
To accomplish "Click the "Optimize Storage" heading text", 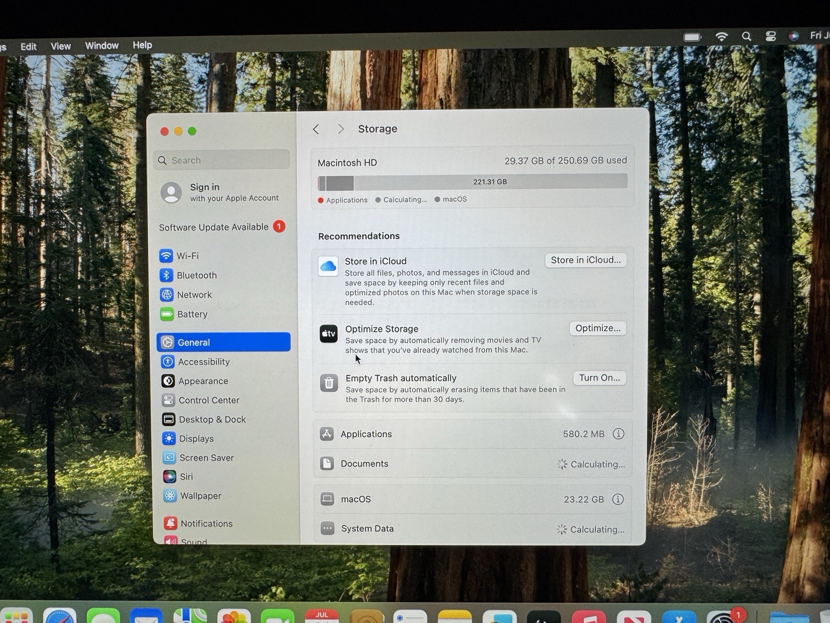I will pyautogui.click(x=382, y=329).
